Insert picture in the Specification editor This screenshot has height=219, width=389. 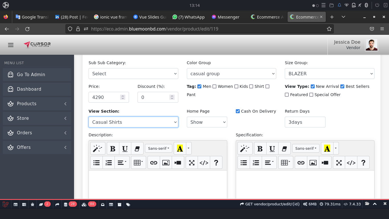(x=313, y=163)
